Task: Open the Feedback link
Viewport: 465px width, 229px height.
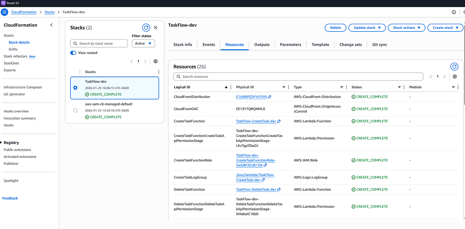Action: pos(10,198)
